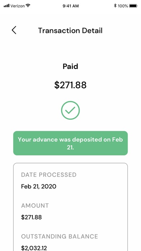Image resolution: width=141 pixels, height=251 pixels.
Task: Tap the transaction details card border area
Action: click(x=70, y=207)
